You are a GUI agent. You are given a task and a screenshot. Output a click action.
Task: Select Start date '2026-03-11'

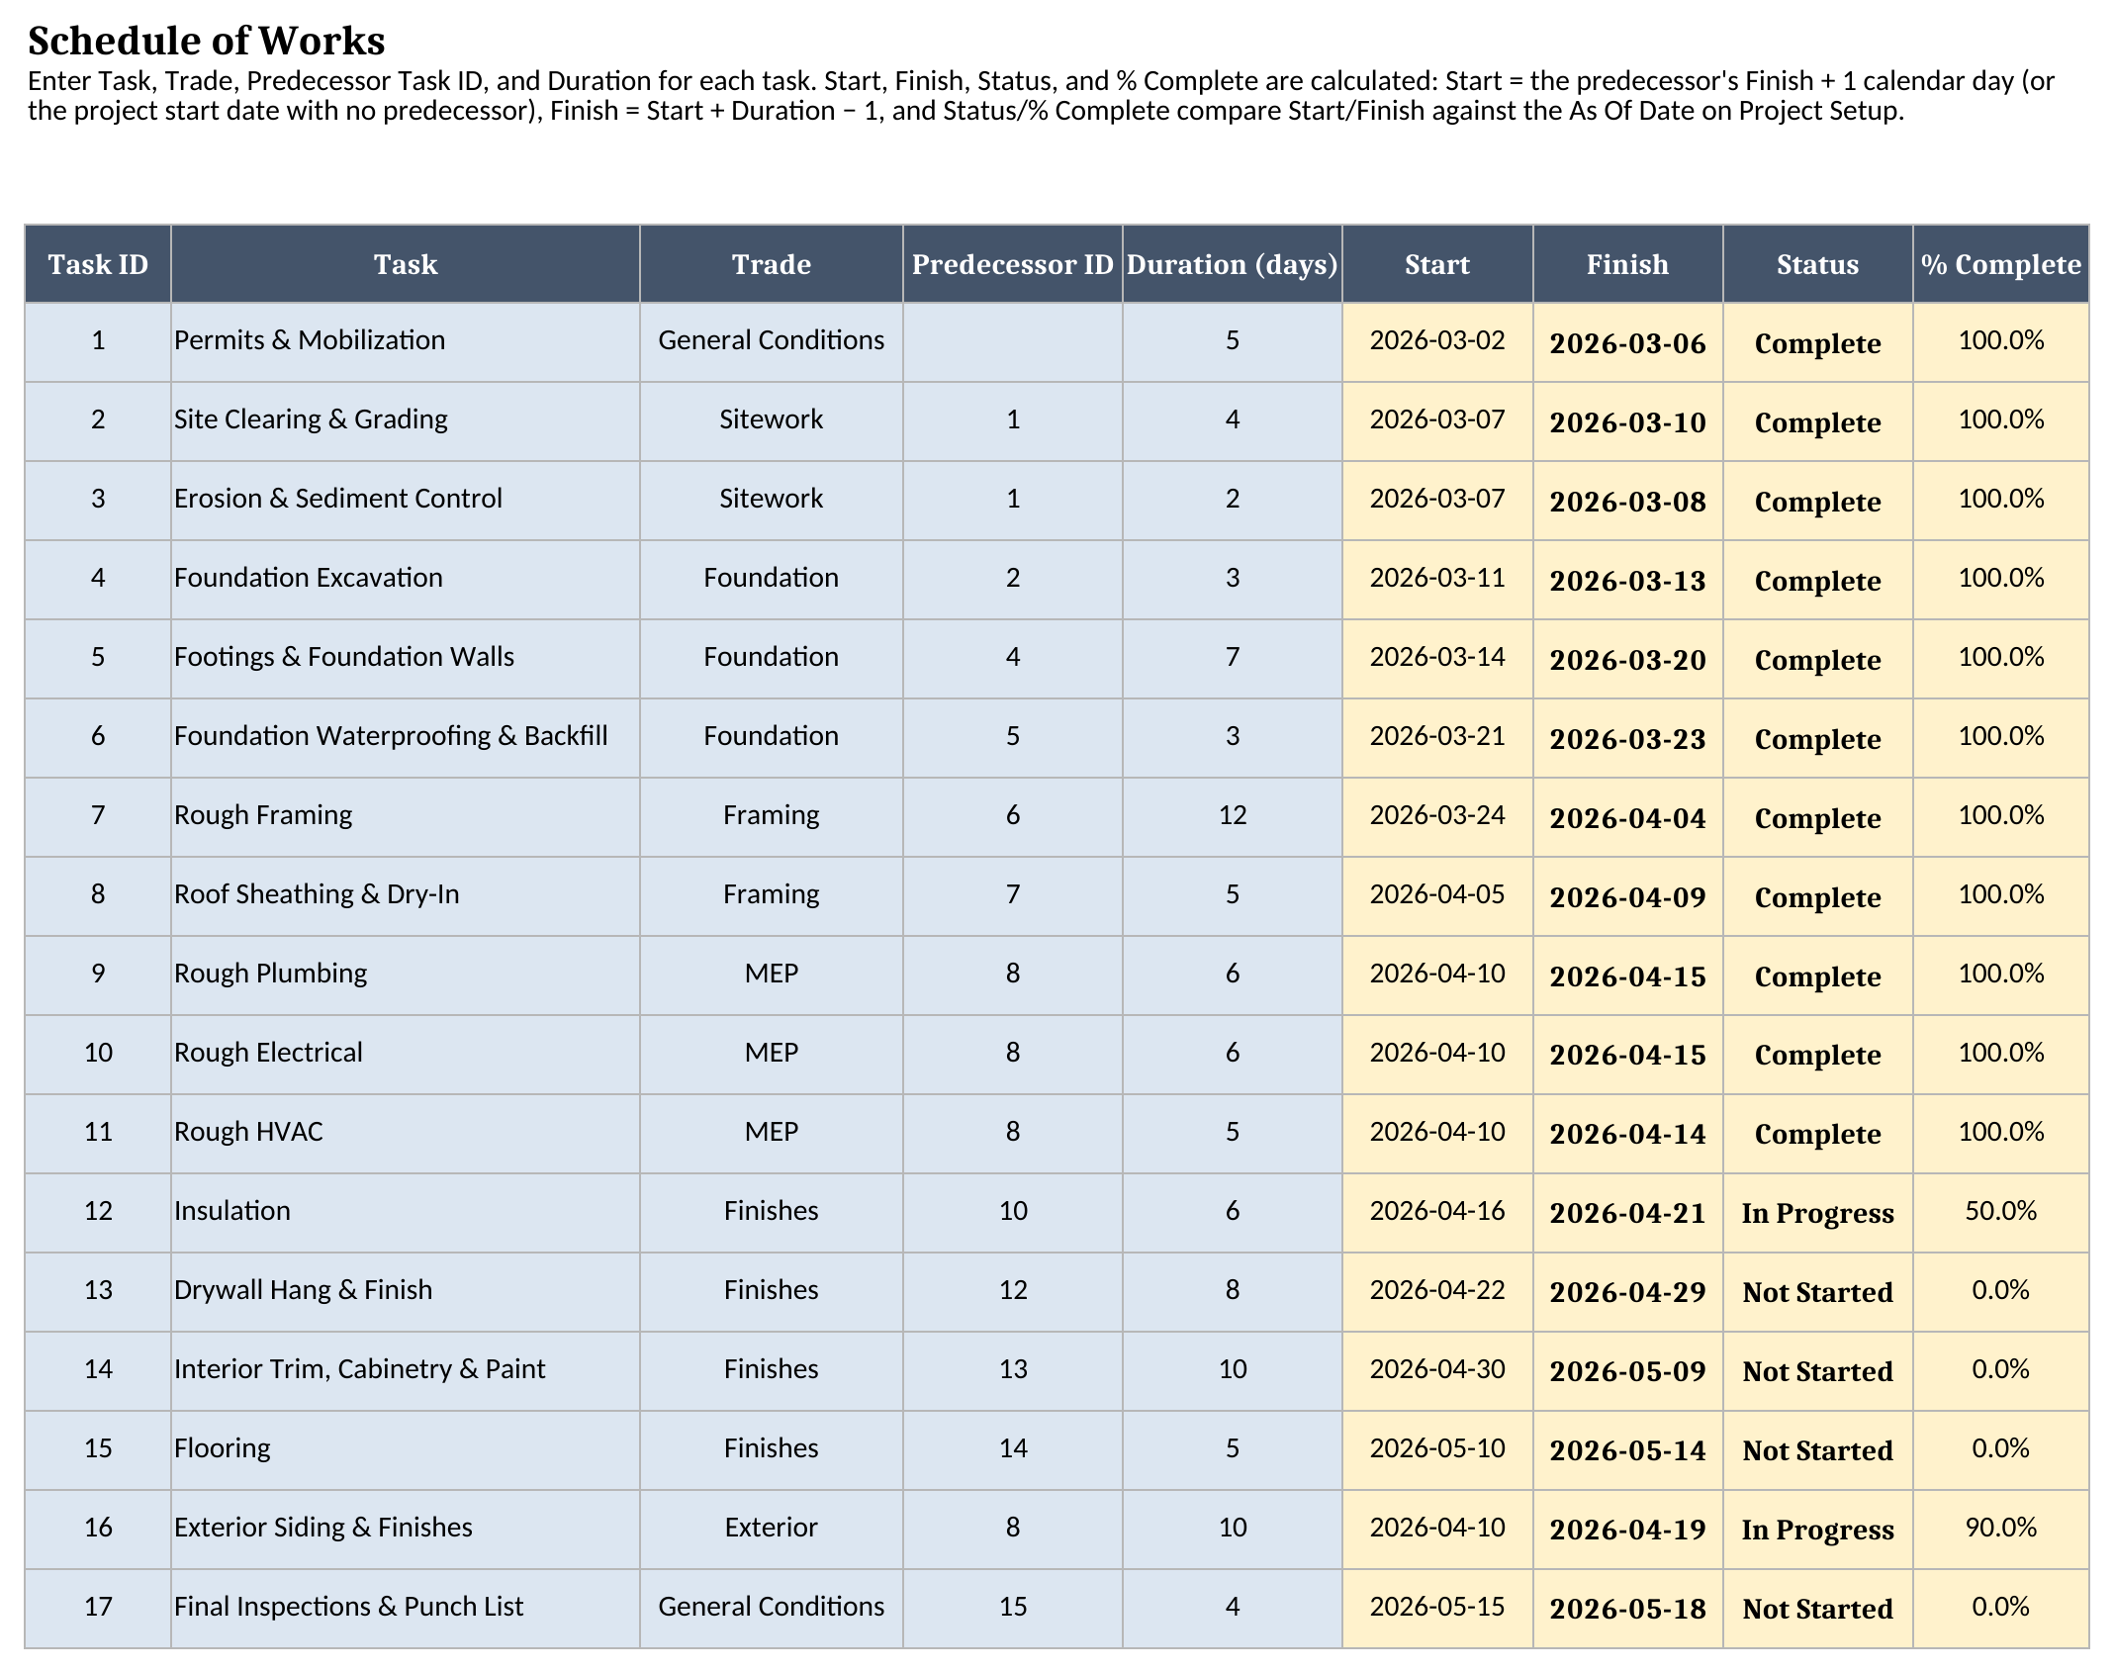point(1437,580)
